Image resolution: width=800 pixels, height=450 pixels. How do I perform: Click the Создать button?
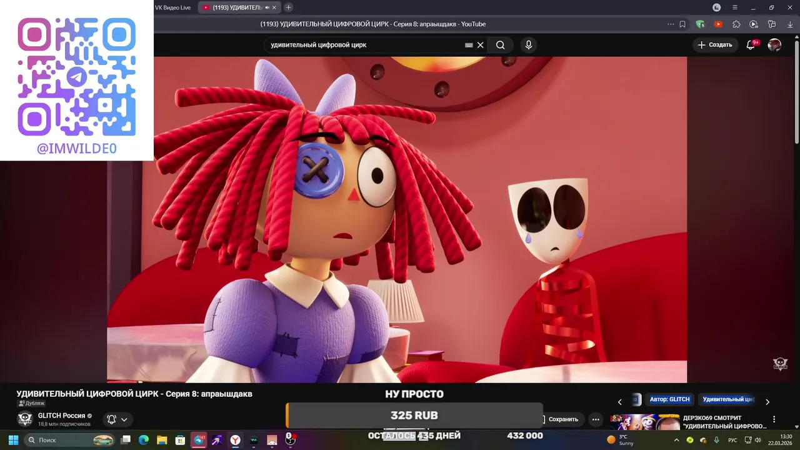(715, 45)
